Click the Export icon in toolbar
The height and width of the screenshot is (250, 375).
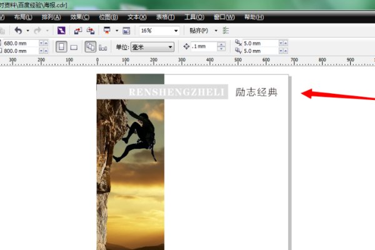tap(91, 30)
